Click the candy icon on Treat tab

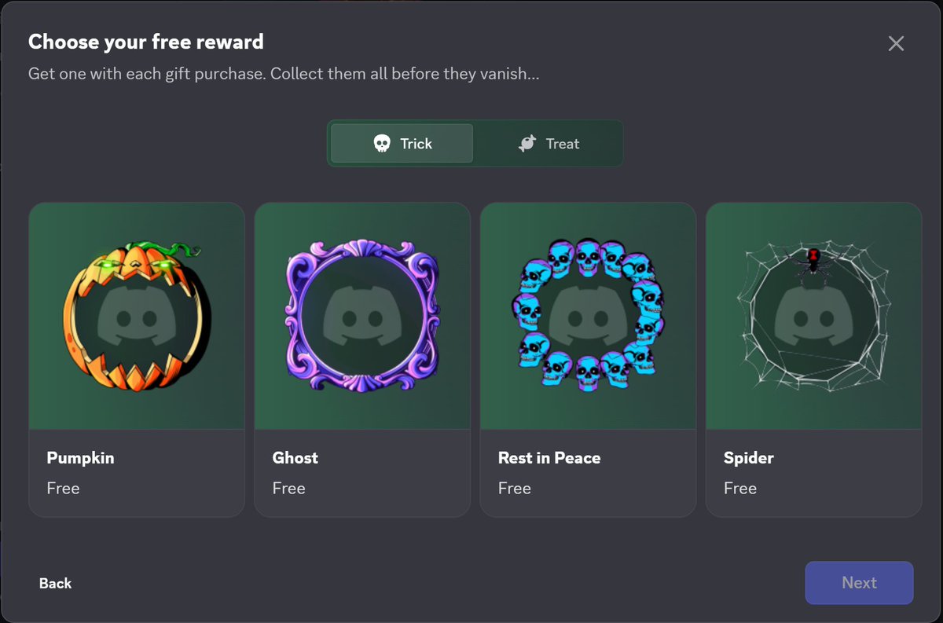(527, 144)
